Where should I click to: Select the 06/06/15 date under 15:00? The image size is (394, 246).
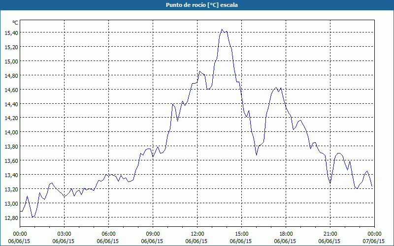point(241,241)
